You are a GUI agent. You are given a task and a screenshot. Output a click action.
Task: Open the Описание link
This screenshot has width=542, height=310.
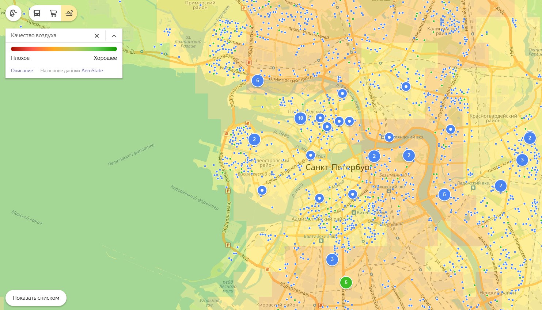click(22, 71)
